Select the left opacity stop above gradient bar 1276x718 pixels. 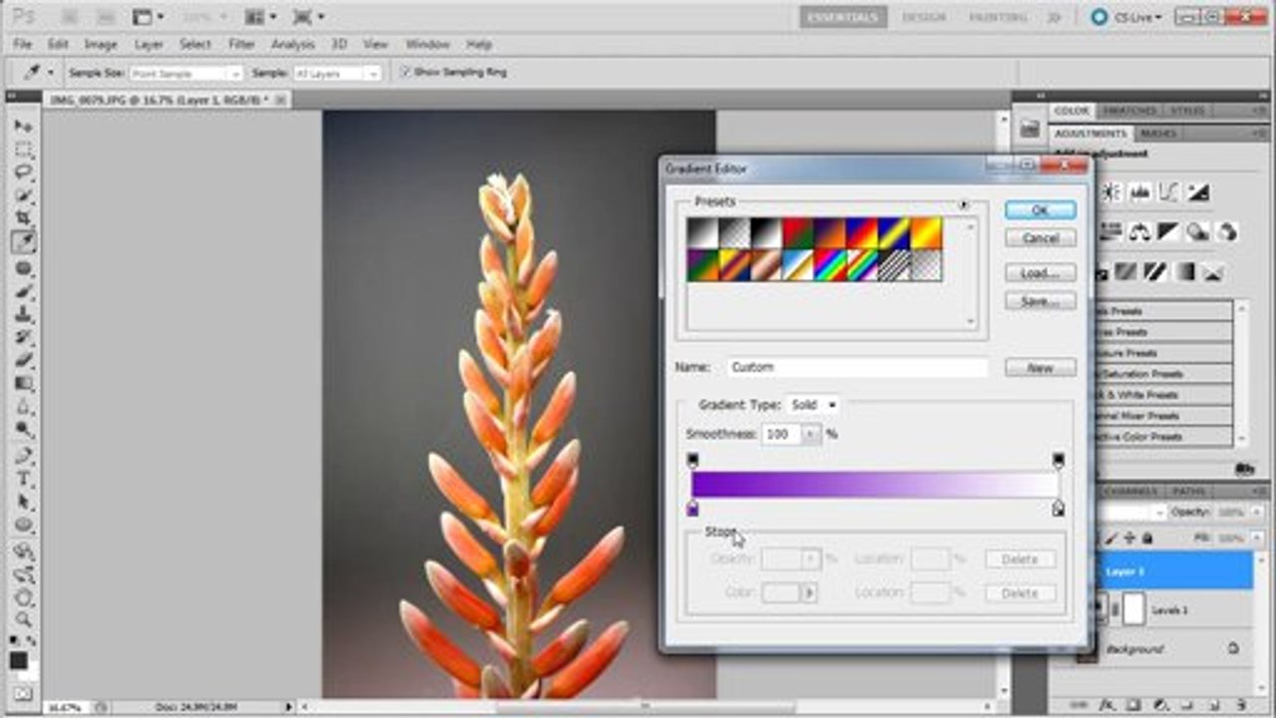click(x=693, y=460)
